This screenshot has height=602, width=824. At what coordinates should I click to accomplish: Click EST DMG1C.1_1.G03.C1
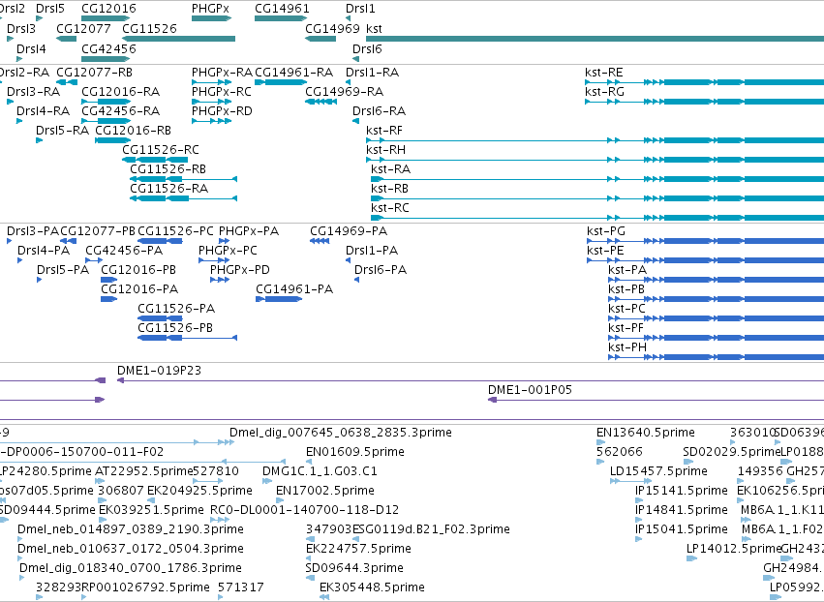320,471
